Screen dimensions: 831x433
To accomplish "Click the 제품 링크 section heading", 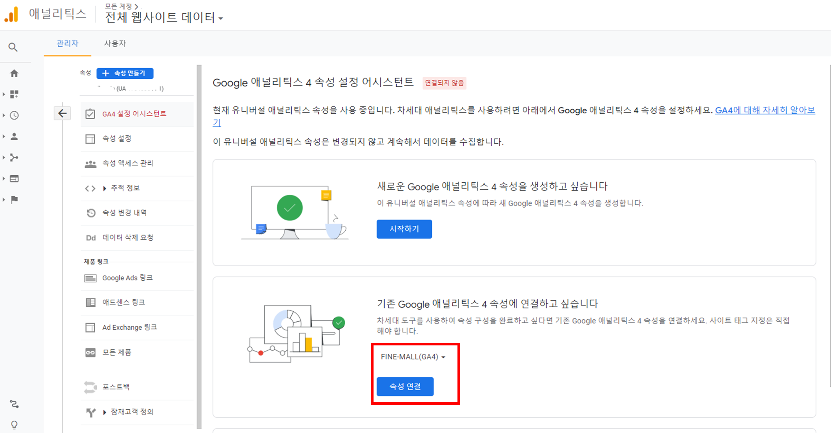I will pyautogui.click(x=96, y=262).
